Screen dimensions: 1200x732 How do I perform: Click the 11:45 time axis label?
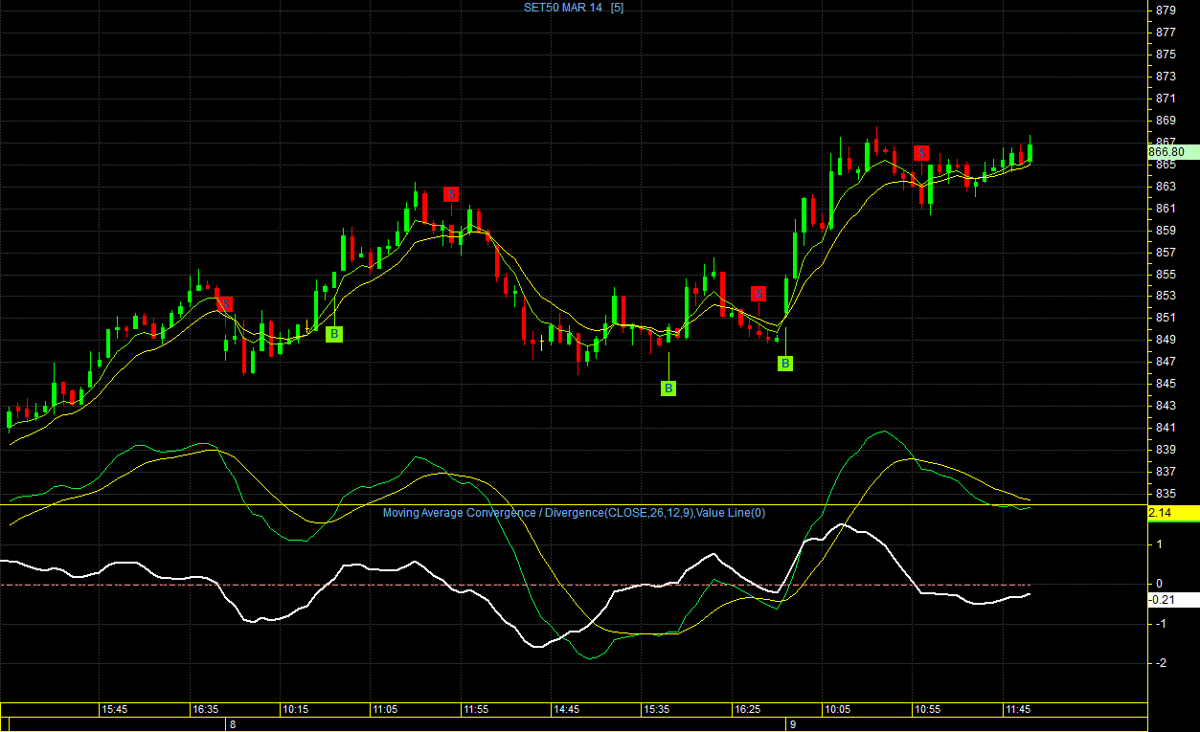click(1018, 710)
